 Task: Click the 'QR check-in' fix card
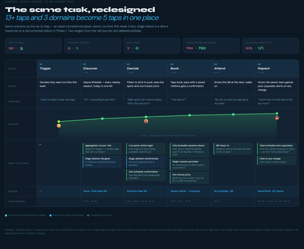[233, 148]
